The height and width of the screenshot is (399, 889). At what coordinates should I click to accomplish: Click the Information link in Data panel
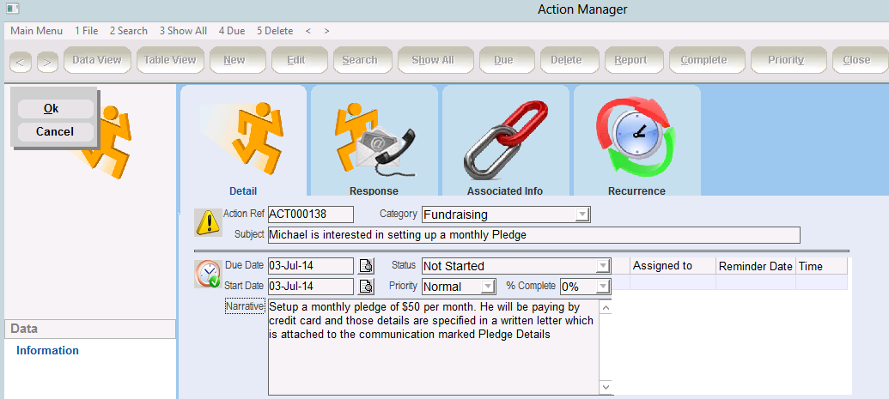(47, 350)
